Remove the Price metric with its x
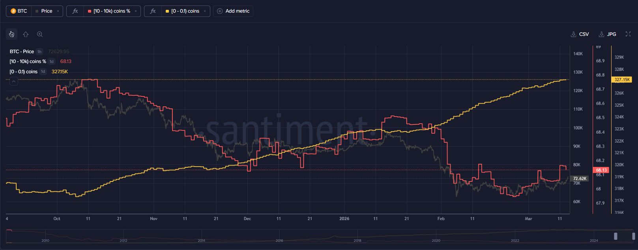638x250 pixels. 58,11
